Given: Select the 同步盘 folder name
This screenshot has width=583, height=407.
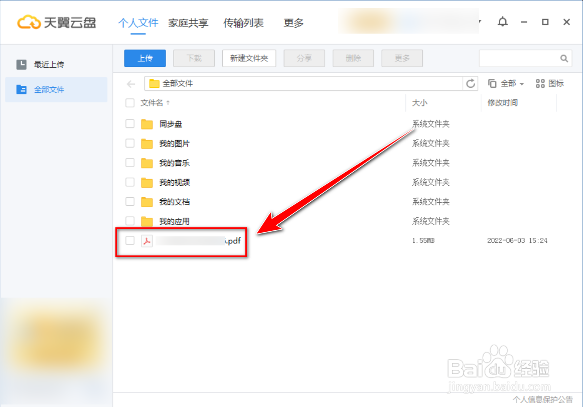Looking at the screenshot, I should pyautogui.click(x=171, y=124).
